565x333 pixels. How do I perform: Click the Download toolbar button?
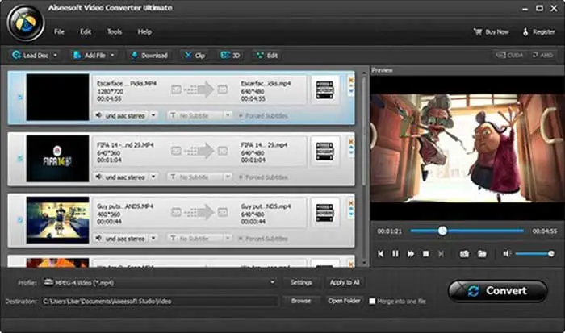(149, 56)
